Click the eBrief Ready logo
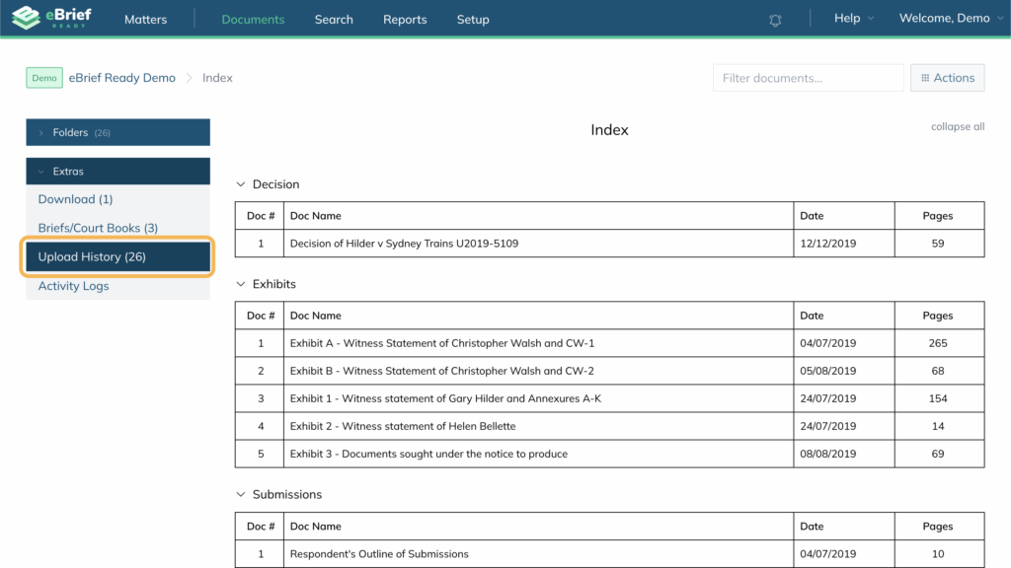This screenshot has height=568, width=1011. (x=52, y=18)
